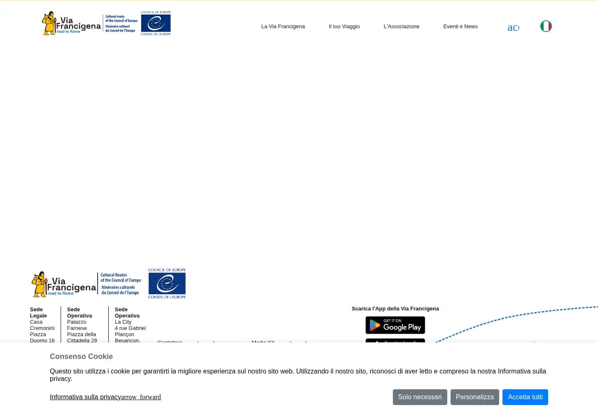Click the Council of Europe emblem in the header
Screen dimensions: 598x415
[x=156, y=23]
